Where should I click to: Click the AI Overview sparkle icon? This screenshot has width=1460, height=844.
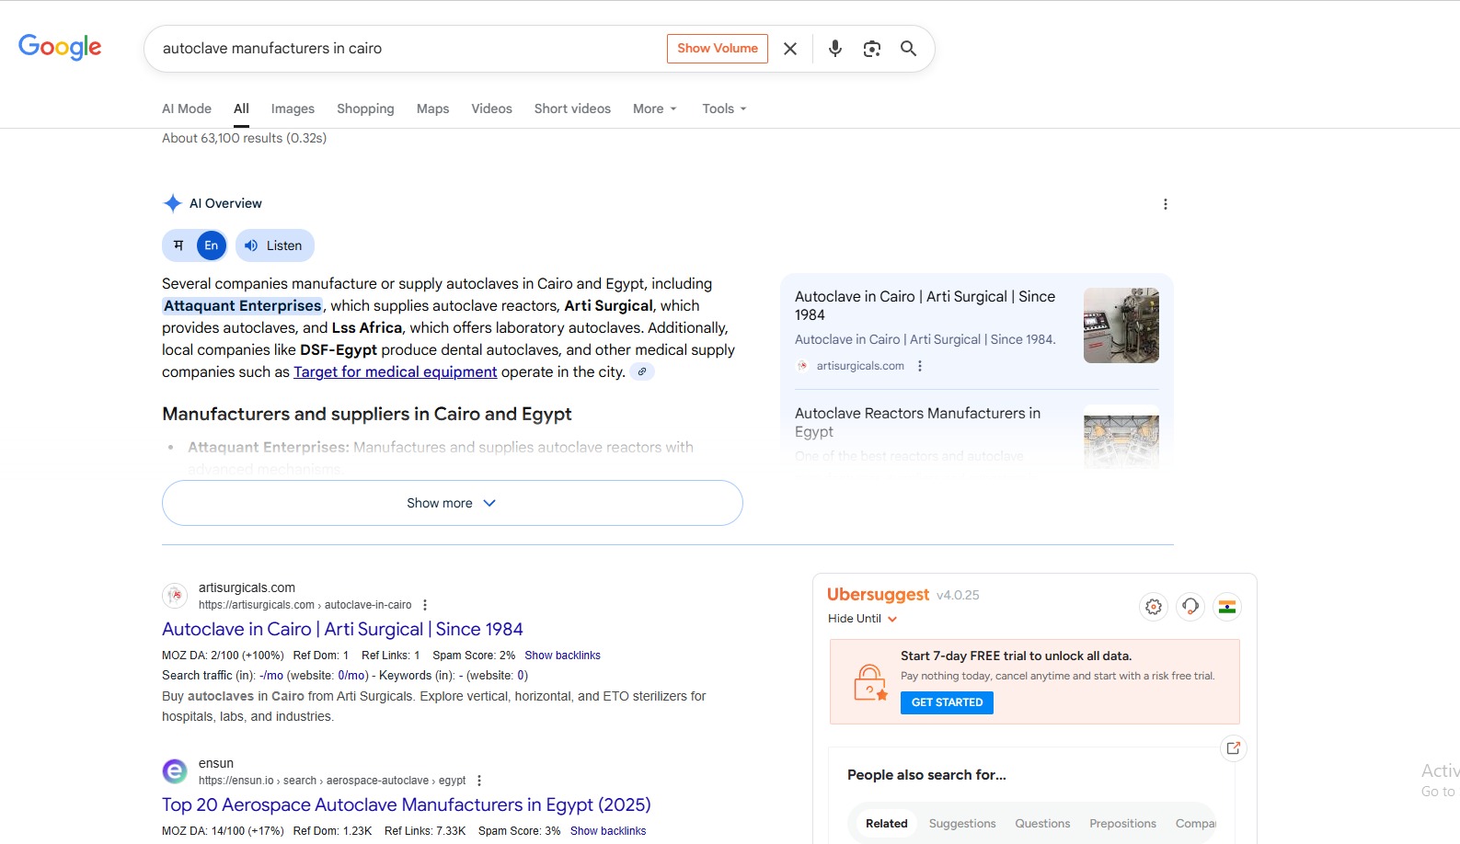pos(172,203)
